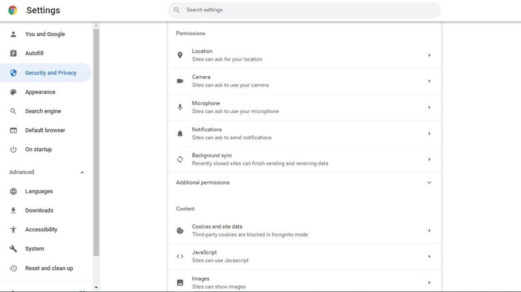Click the Microphone permission icon

coord(180,107)
